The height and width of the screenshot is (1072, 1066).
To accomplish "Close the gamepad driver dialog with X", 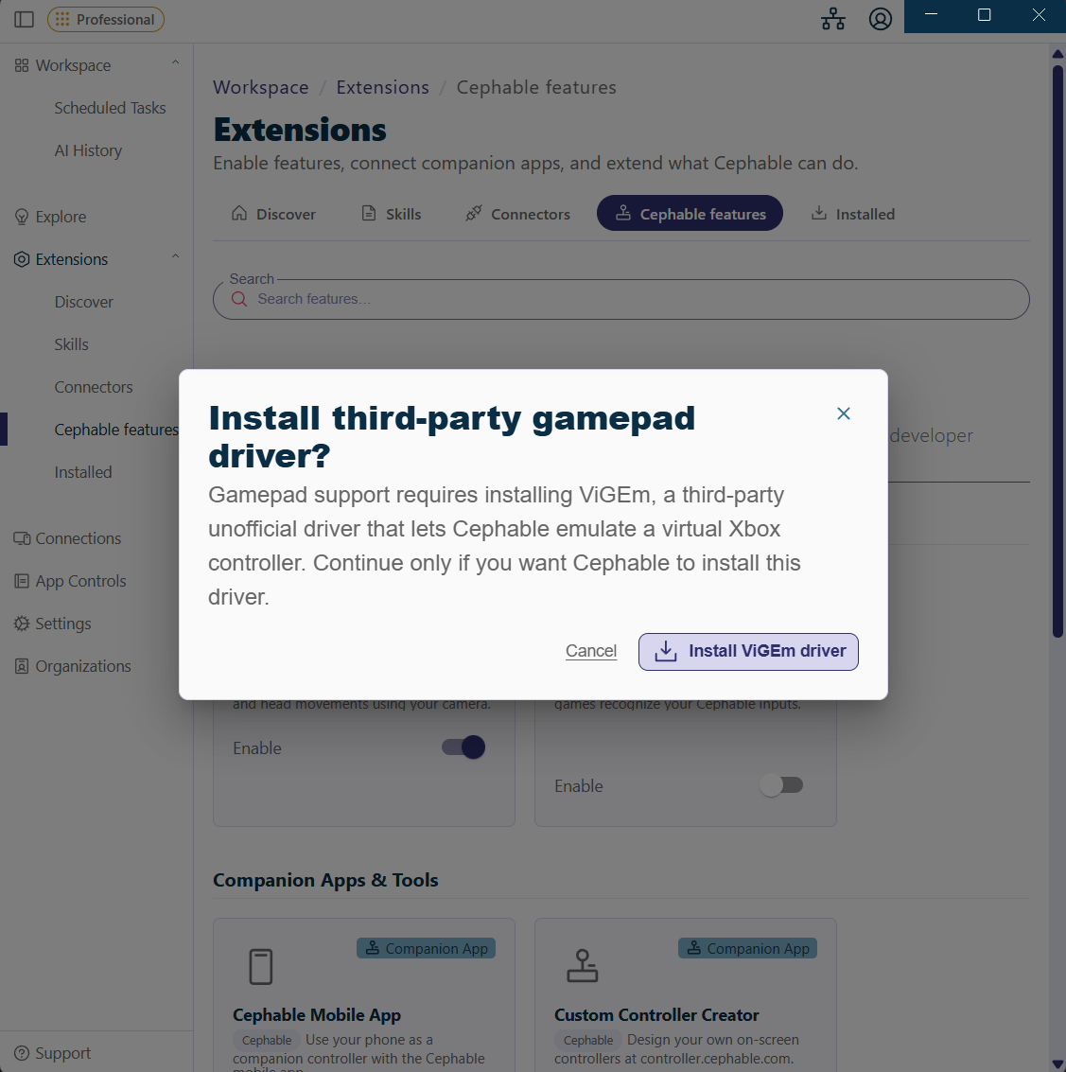I will click(x=843, y=413).
